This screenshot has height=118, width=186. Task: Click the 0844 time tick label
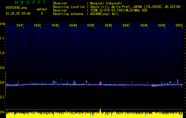(73, 25)
